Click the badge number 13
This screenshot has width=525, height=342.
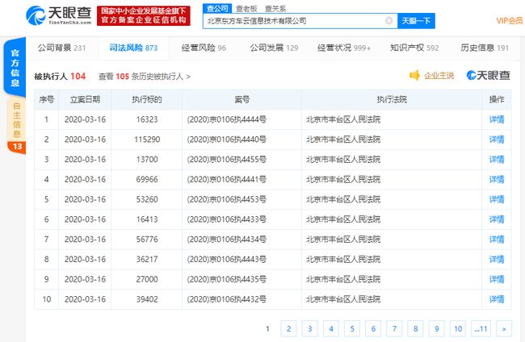coord(17,147)
